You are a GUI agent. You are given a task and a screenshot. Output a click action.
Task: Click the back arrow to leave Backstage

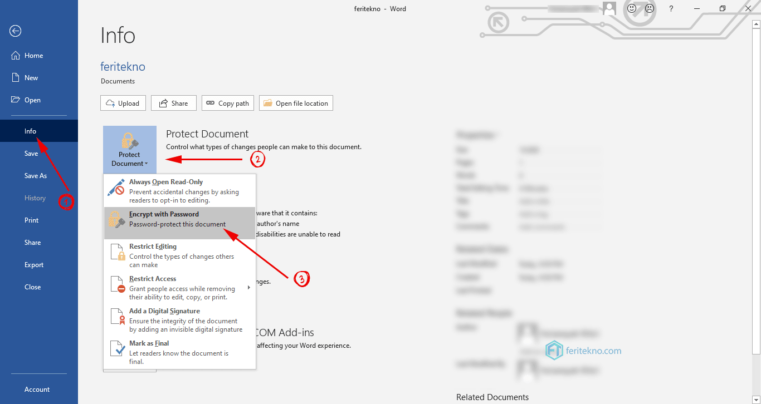[16, 31]
